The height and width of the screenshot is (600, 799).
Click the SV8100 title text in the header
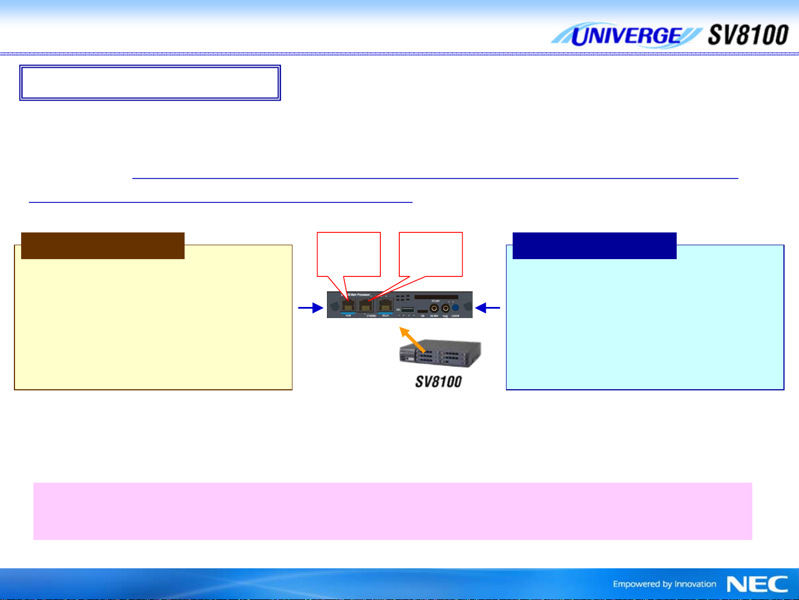point(748,35)
